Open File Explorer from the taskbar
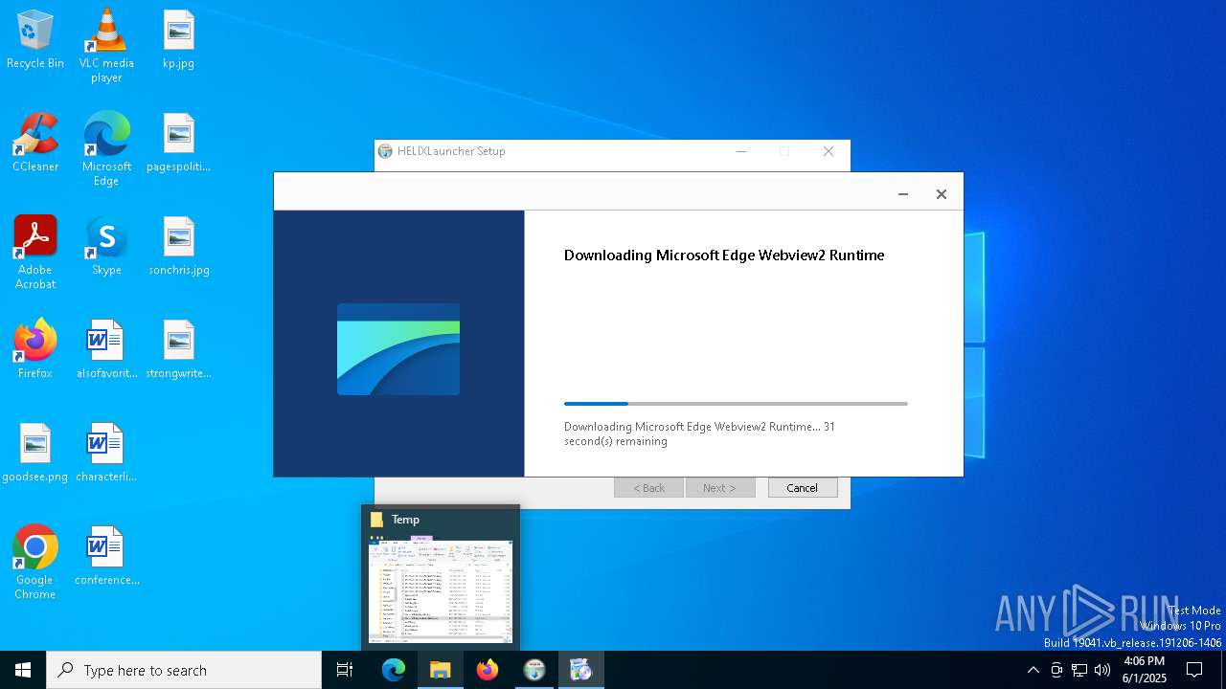The width and height of the screenshot is (1226, 689). click(441, 670)
